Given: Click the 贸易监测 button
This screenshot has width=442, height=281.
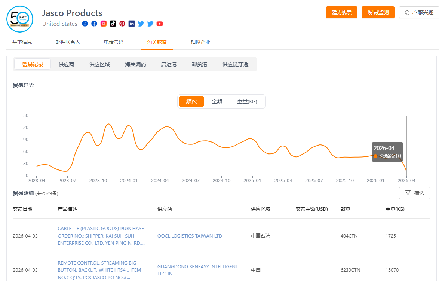Looking at the screenshot, I should pyautogui.click(x=378, y=12).
